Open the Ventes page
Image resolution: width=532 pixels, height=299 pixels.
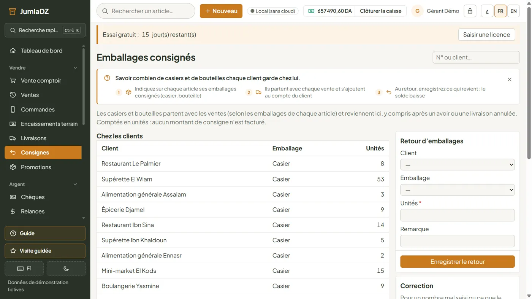43,95
